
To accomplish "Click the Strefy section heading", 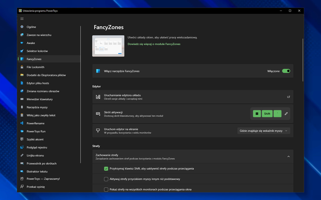I will coord(96,146).
